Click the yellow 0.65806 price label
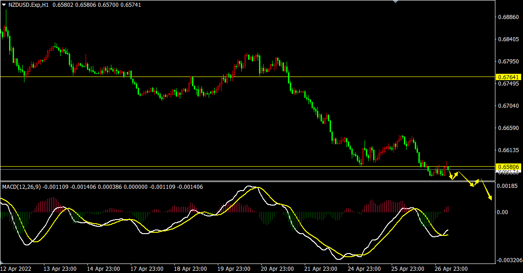Image resolution: width=523 pixels, height=273 pixels. click(509, 167)
